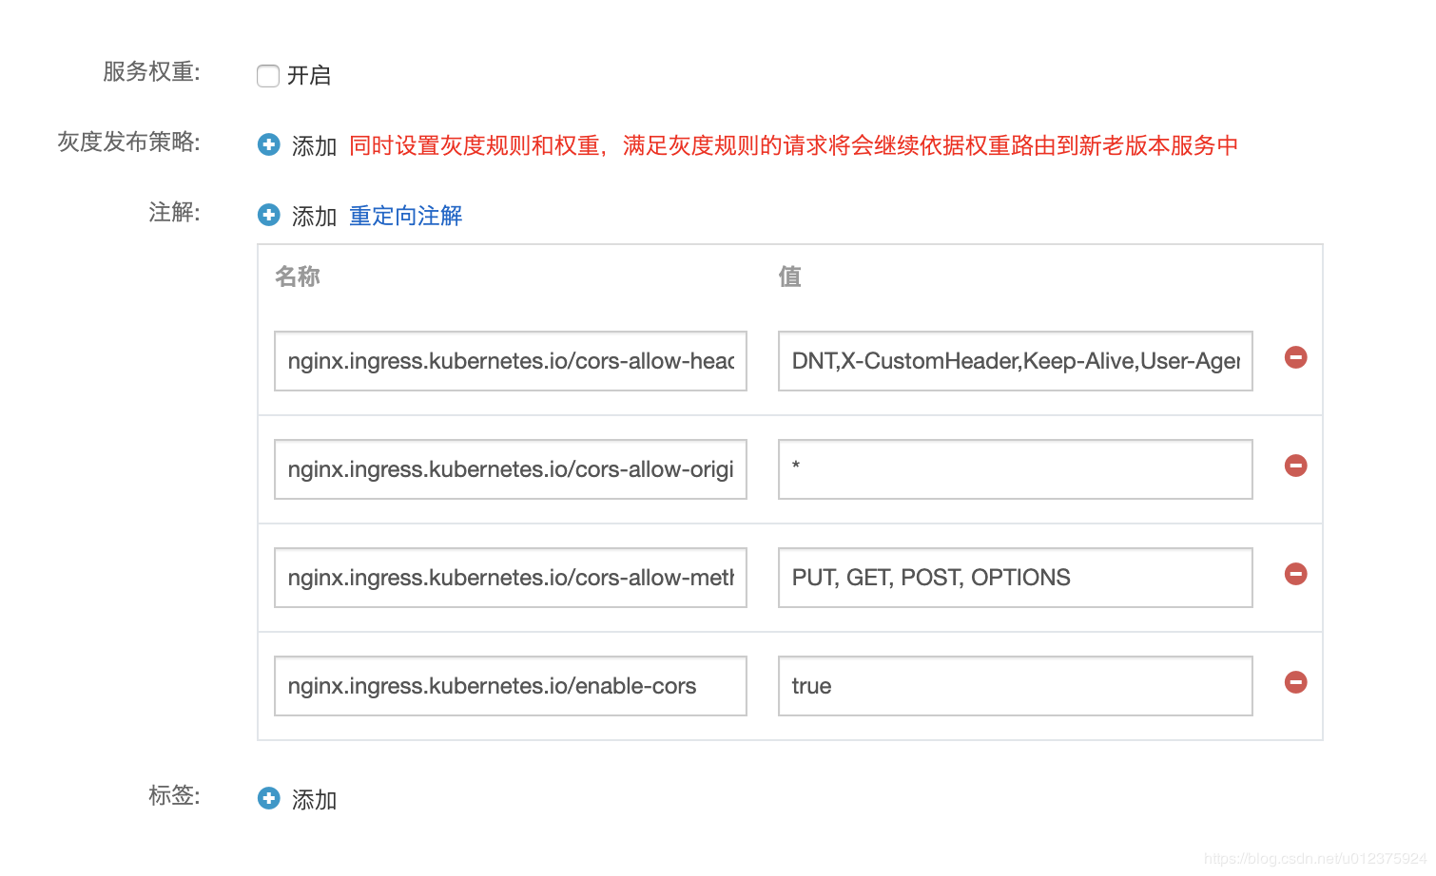Viewport: 1436px width, 876px height.
Task: Focus the cors-allow-headers name field
Action: tap(511, 361)
